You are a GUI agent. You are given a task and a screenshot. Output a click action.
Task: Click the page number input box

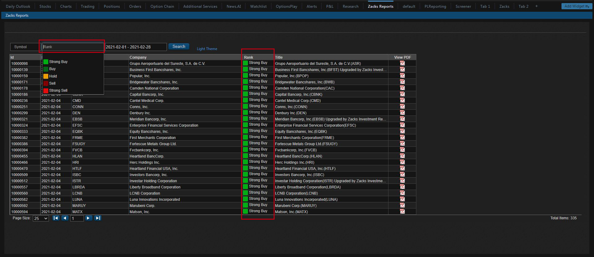[x=77, y=218]
